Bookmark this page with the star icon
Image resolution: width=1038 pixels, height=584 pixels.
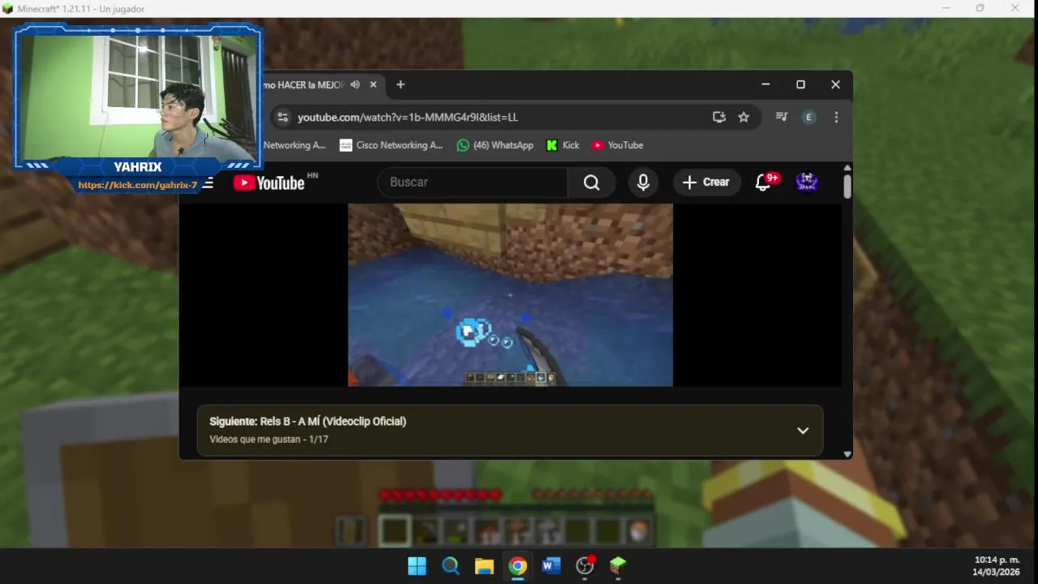(744, 117)
